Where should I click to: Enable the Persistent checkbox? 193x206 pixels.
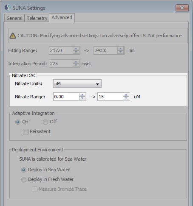pos(26,131)
